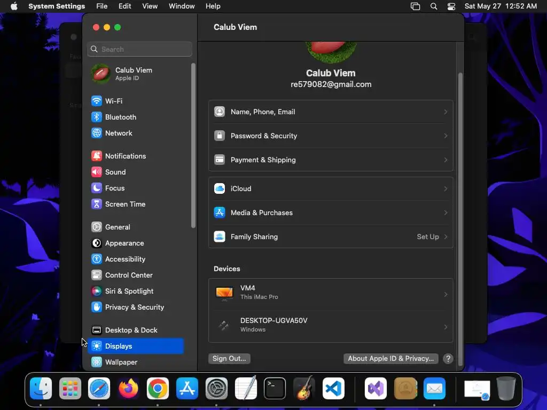Viewport: 547px width, 410px height.
Task: Click the sidebar vertical scrollbar
Action: point(193,146)
